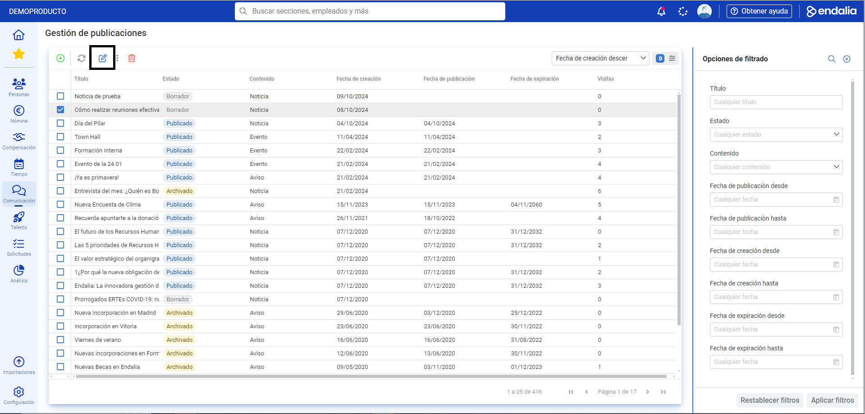
Task: Go to the Solicitudes section
Action: pyautogui.click(x=19, y=247)
